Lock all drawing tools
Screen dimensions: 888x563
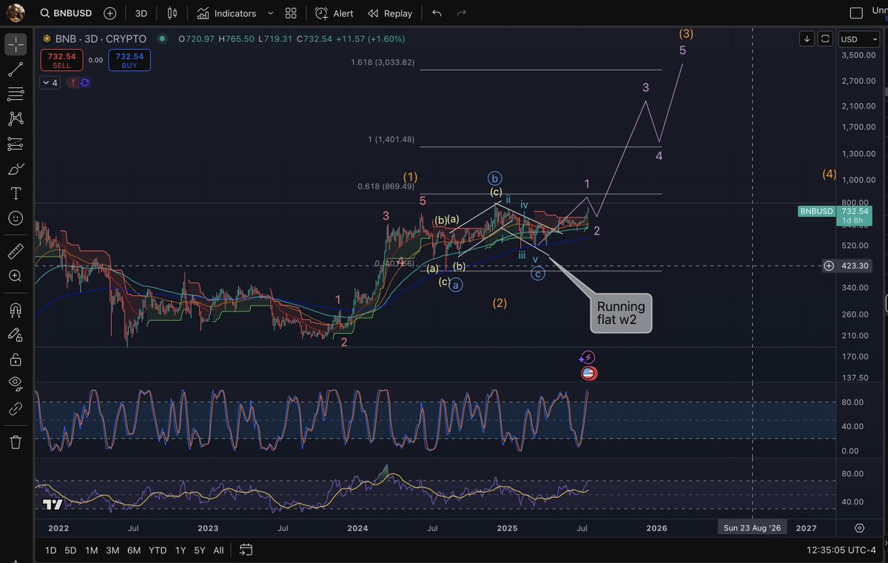tap(16, 360)
